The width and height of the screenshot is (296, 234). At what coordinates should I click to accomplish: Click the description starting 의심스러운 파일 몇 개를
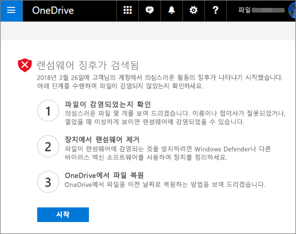point(175,117)
